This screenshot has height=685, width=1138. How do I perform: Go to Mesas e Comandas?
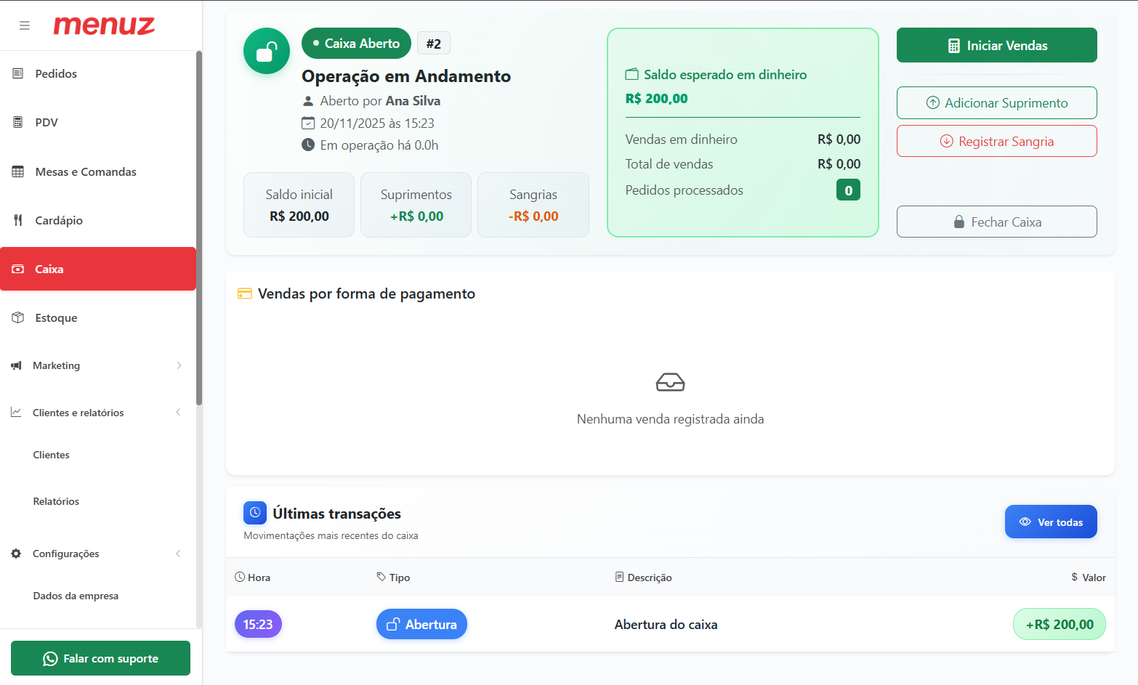click(97, 171)
